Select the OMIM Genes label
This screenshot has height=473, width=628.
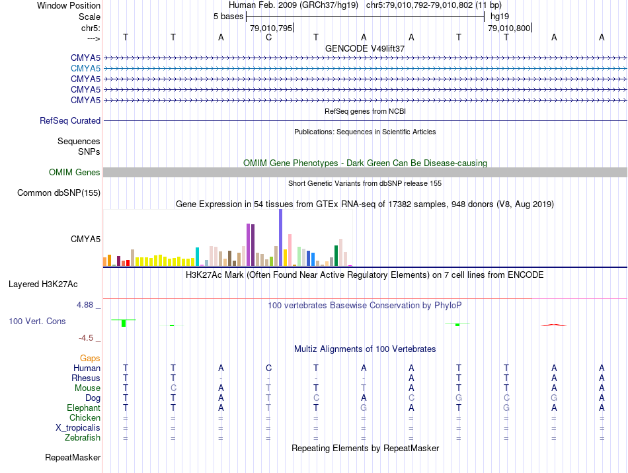(x=74, y=173)
